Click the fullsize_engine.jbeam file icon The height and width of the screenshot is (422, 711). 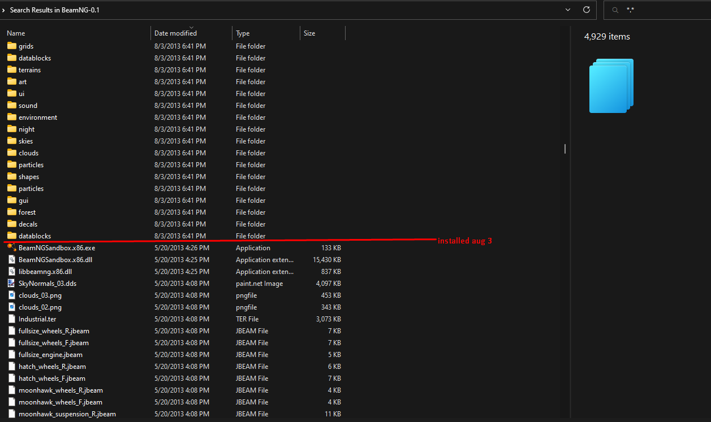point(12,354)
